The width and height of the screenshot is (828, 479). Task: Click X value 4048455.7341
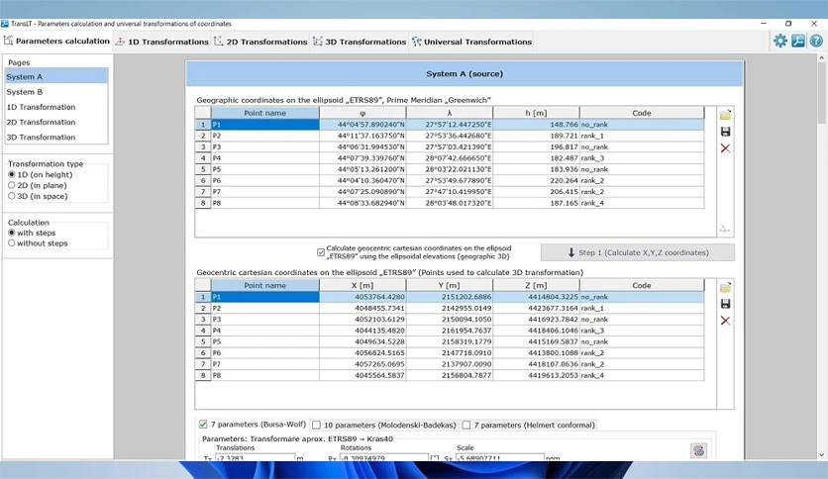tap(362, 308)
